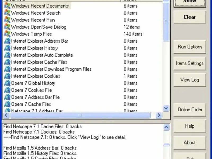
Task: Click the horizontal scrollbar thumb
Action: tap(80, 115)
